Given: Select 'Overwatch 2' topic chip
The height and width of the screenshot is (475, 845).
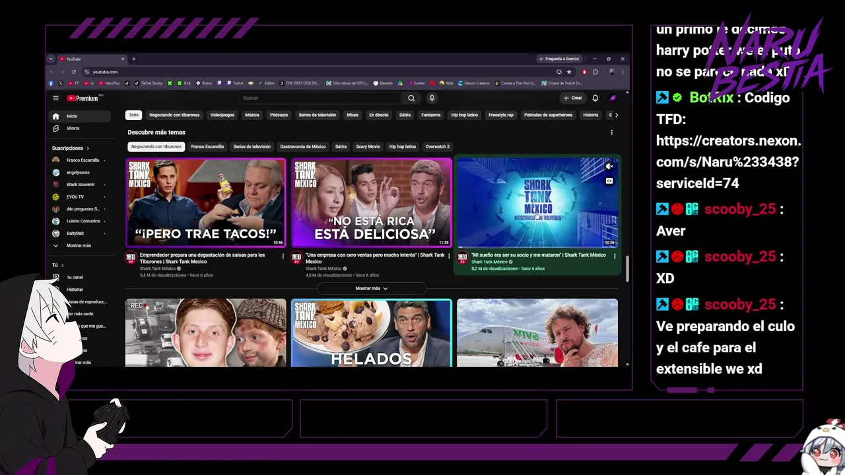Looking at the screenshot, I should click(437, 146).
